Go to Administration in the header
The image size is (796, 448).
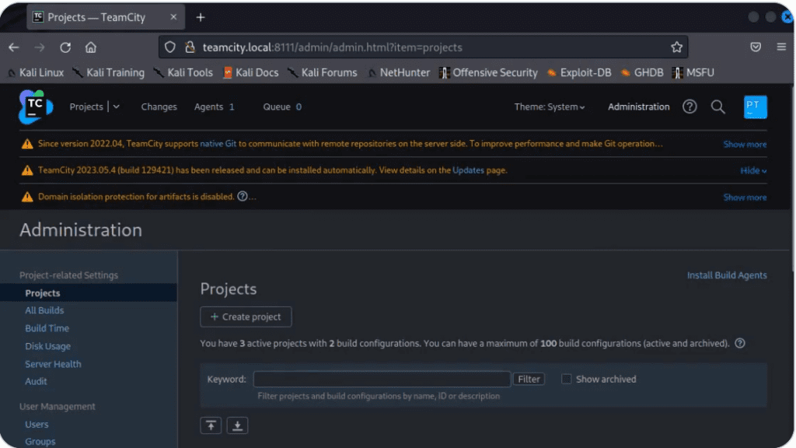click(x=639, y=107)
